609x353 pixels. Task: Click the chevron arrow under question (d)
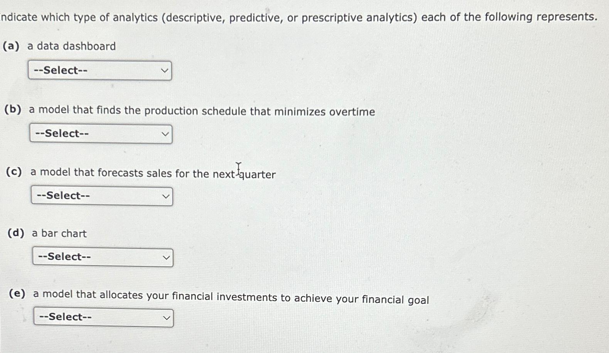[x=167, y=257]
